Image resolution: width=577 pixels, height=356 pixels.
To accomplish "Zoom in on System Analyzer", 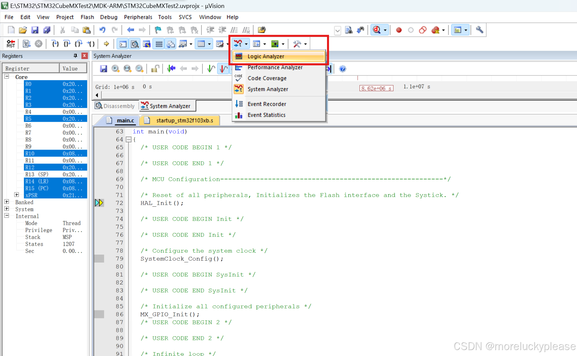I will click(x=116, y=69).
